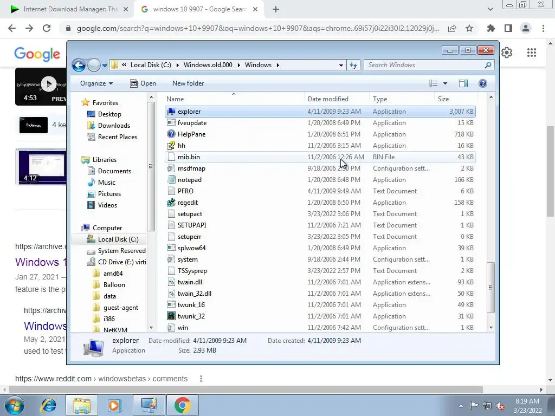Open Desktop in the Favorites list
The height and width of the screenshot is (416, 555).
tap(109, 114)
